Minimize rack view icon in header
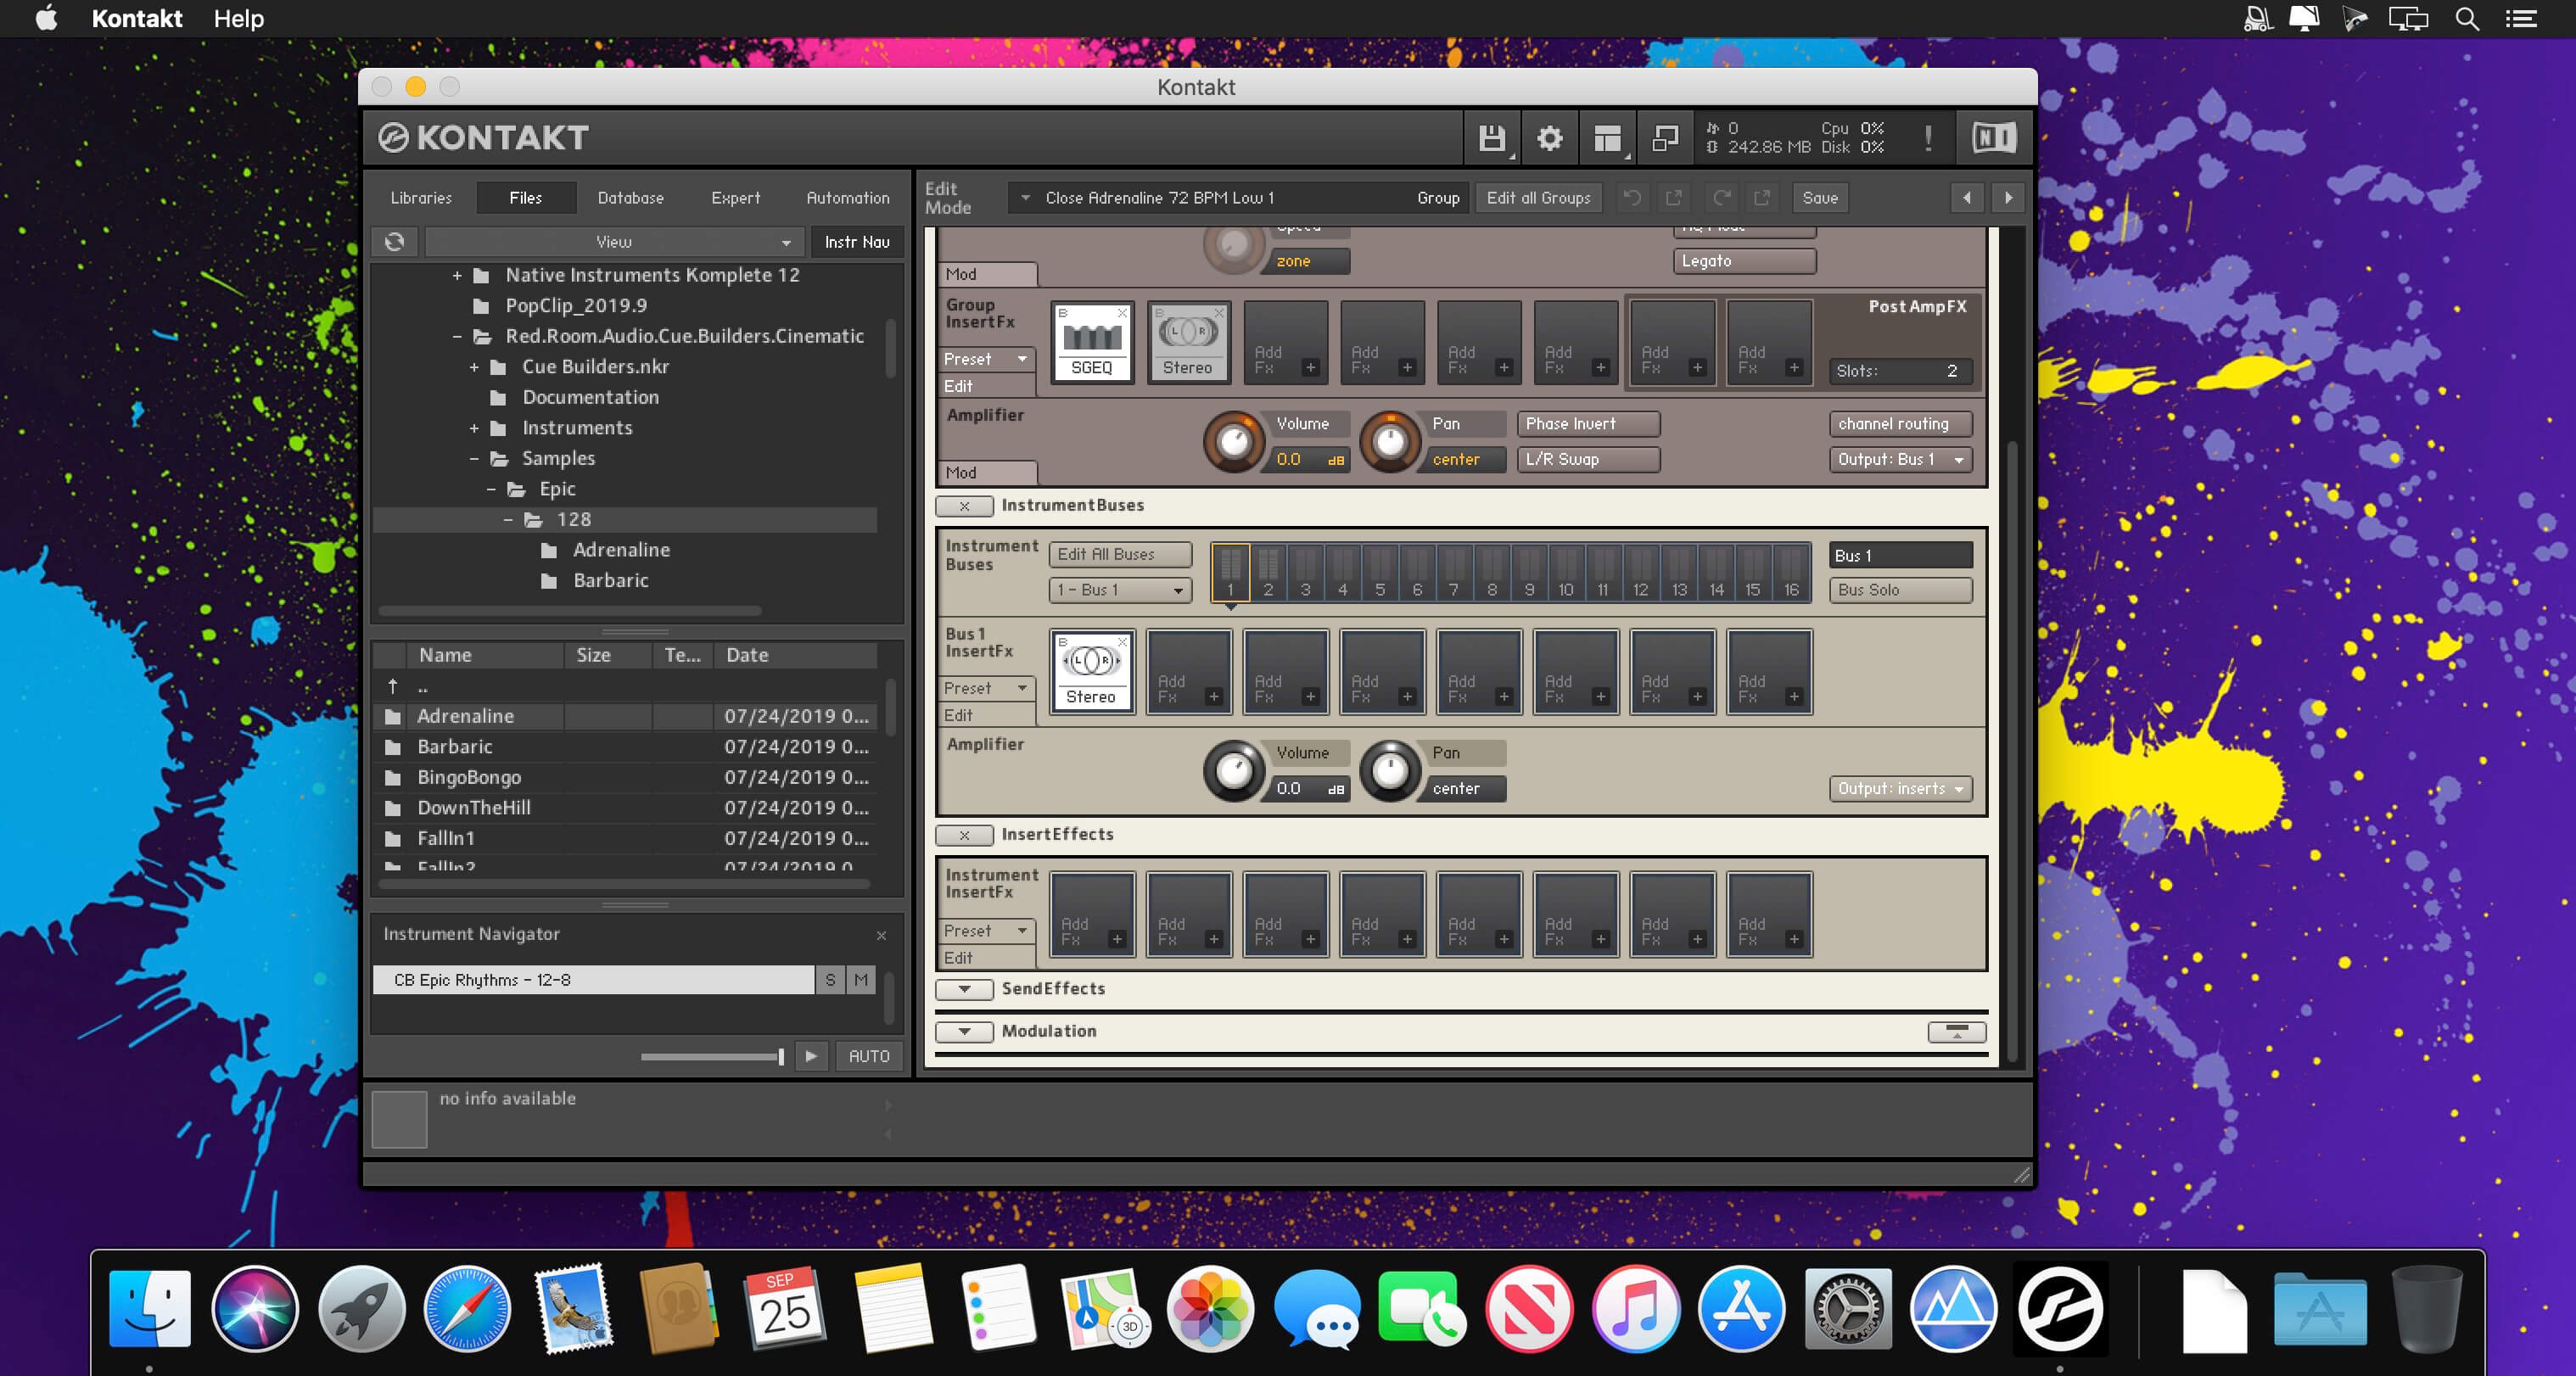This screenshot has height=1376, width=2576. 1665,138
